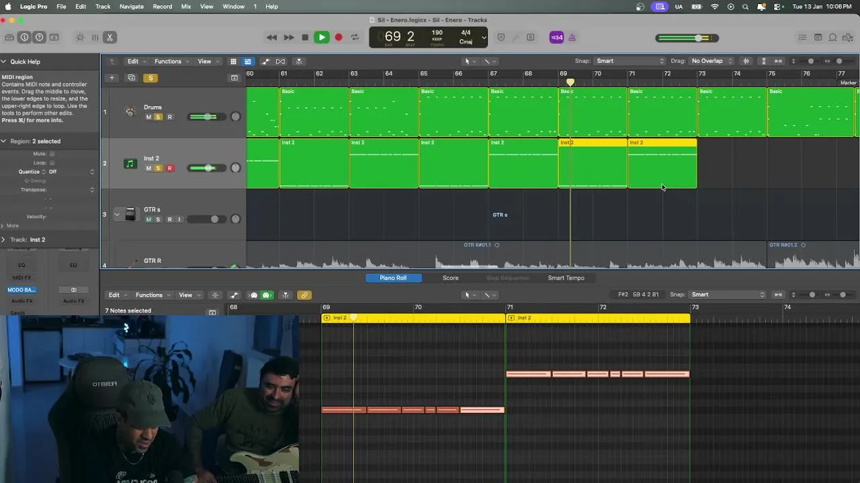Toggle the Quick Help button
Image resolution: width=860 pixels, height=483 pixels.
(x=39, y=38)
